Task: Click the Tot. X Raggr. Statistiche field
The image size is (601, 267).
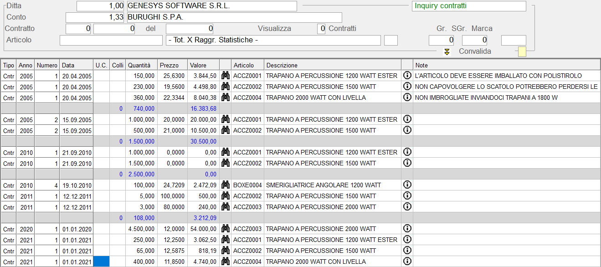Action: click(x=273, y=40)
